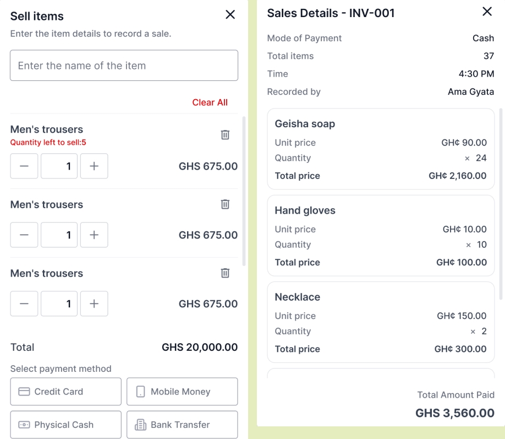505x439 pixels.
Task: Focus the item name search field
Action: 124,66
